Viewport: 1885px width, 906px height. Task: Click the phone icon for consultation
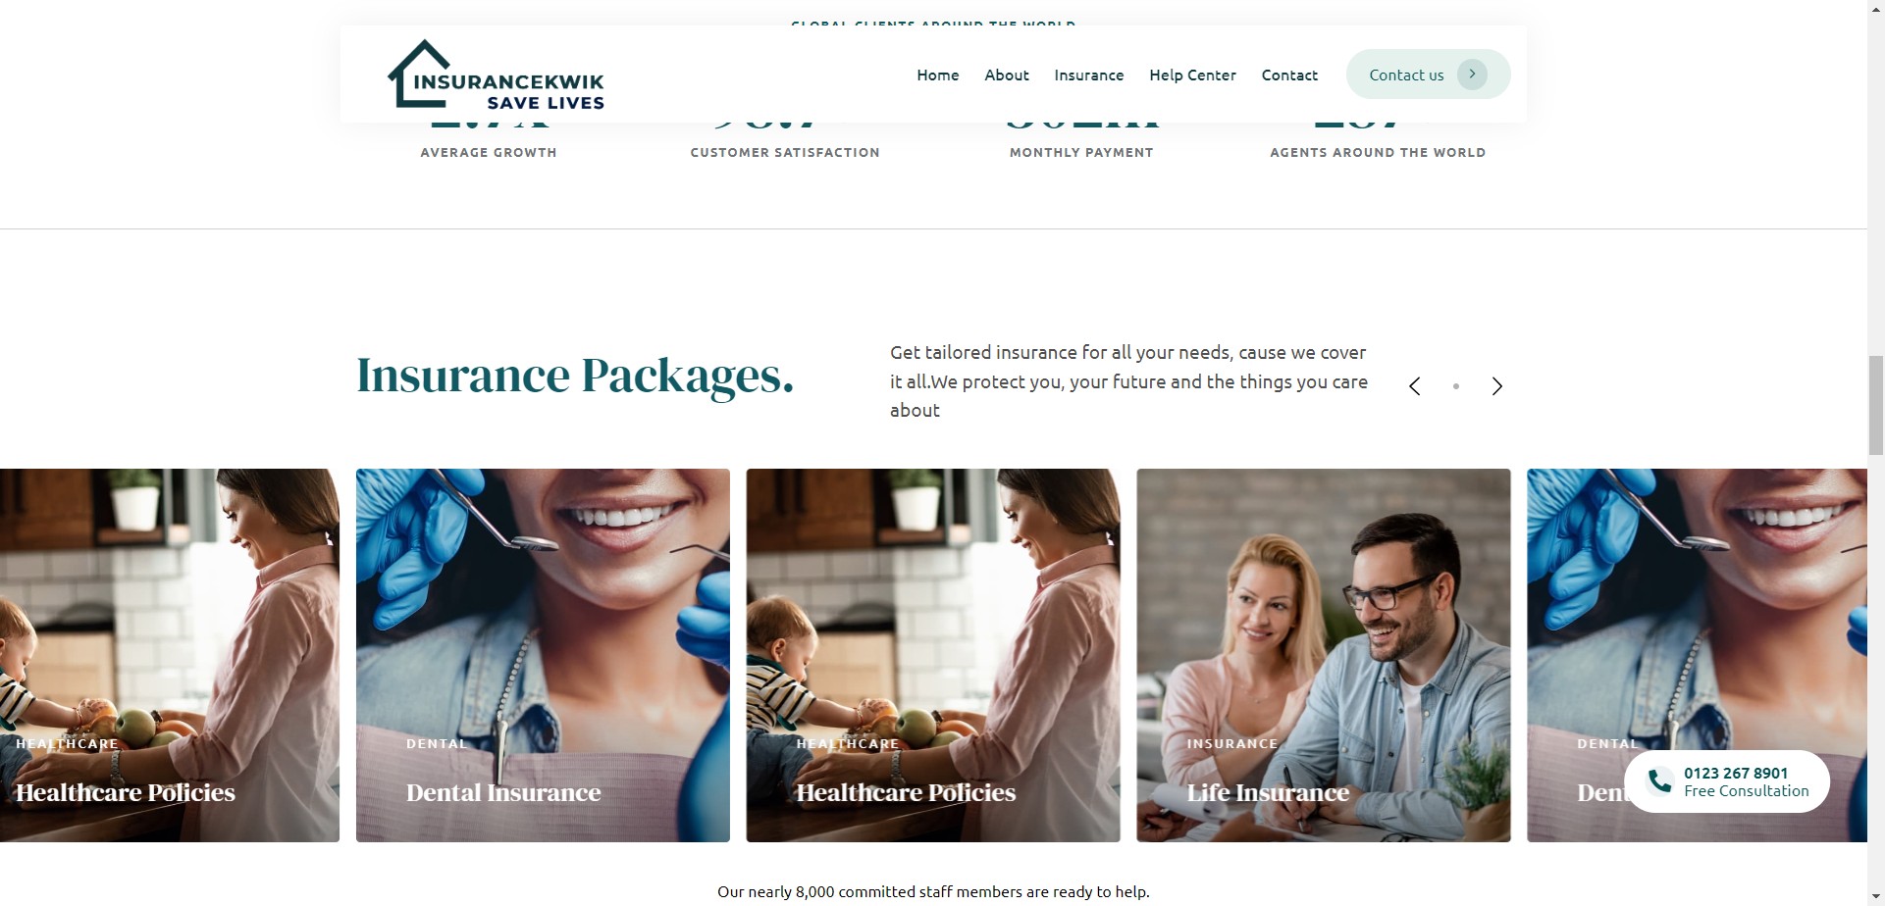[x=1659, y=781]
